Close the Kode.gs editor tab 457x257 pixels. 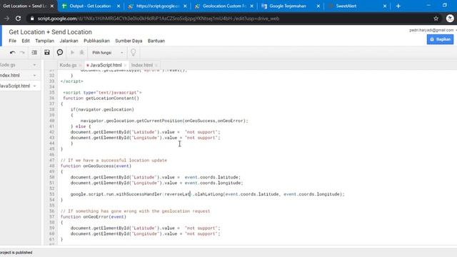click(x=81, y=65)
